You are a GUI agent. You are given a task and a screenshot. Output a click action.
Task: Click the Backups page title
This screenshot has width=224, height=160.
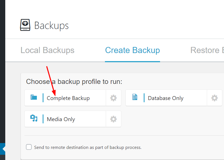(52, 26)
